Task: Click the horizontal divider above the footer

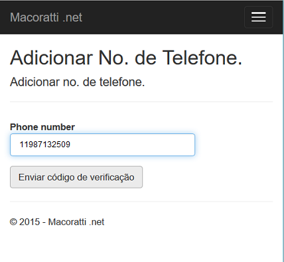Action: coord(141,202)
